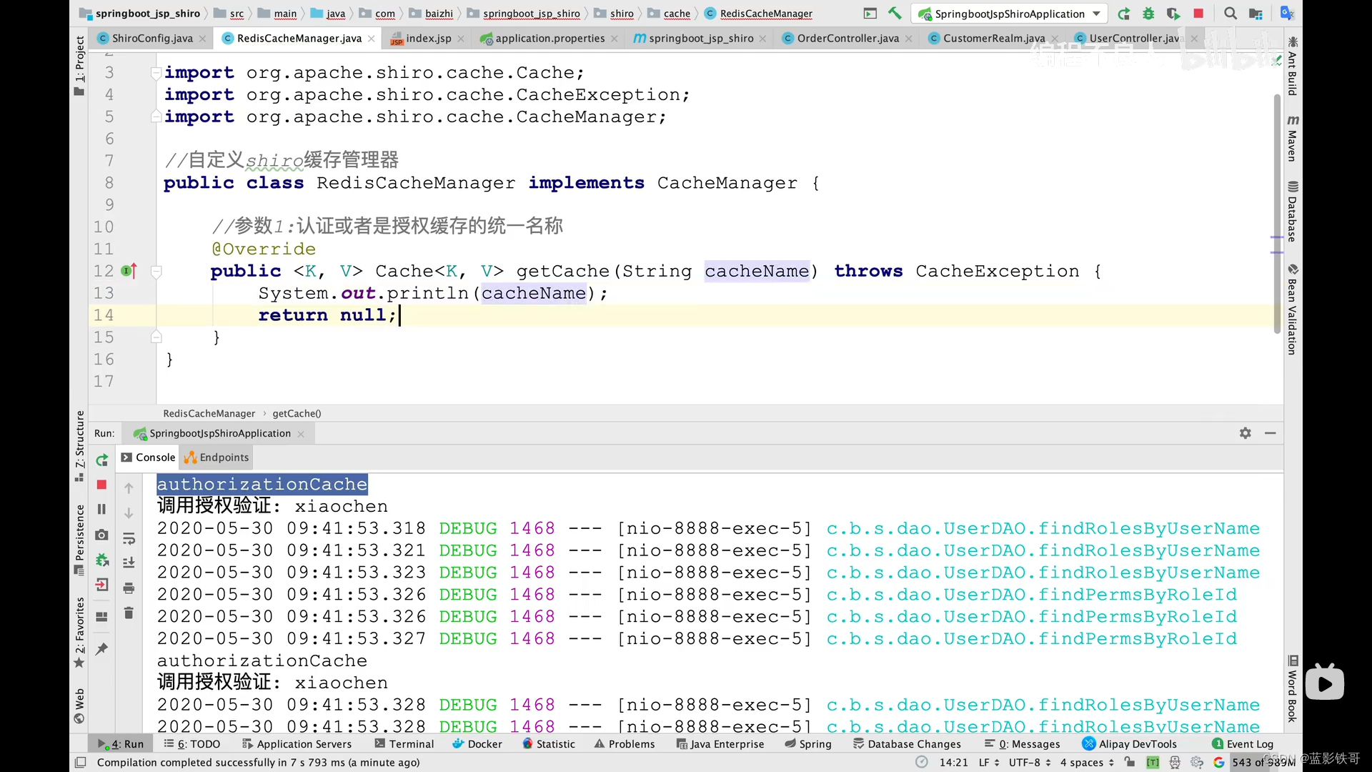Click the camera dump threads icon
Viewport: 1372px width, 772px height.
point(101,535)
